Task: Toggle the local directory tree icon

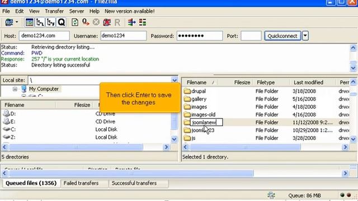Action: tap(40, 22)
